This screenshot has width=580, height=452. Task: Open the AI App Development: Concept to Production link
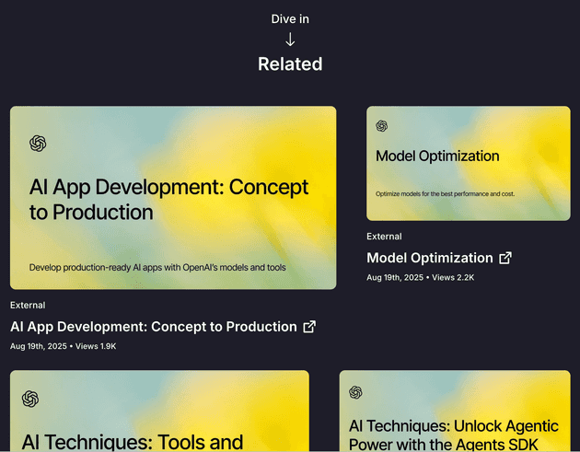154,327
